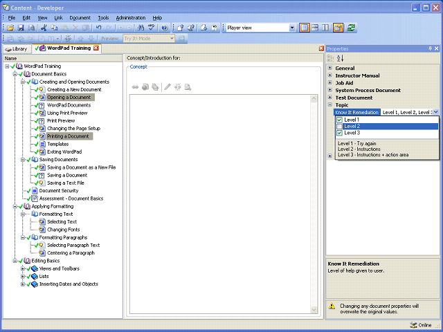Select the outline-only layout icon
443x332 pixels.
pyautogui.click(x=305, y=28)
